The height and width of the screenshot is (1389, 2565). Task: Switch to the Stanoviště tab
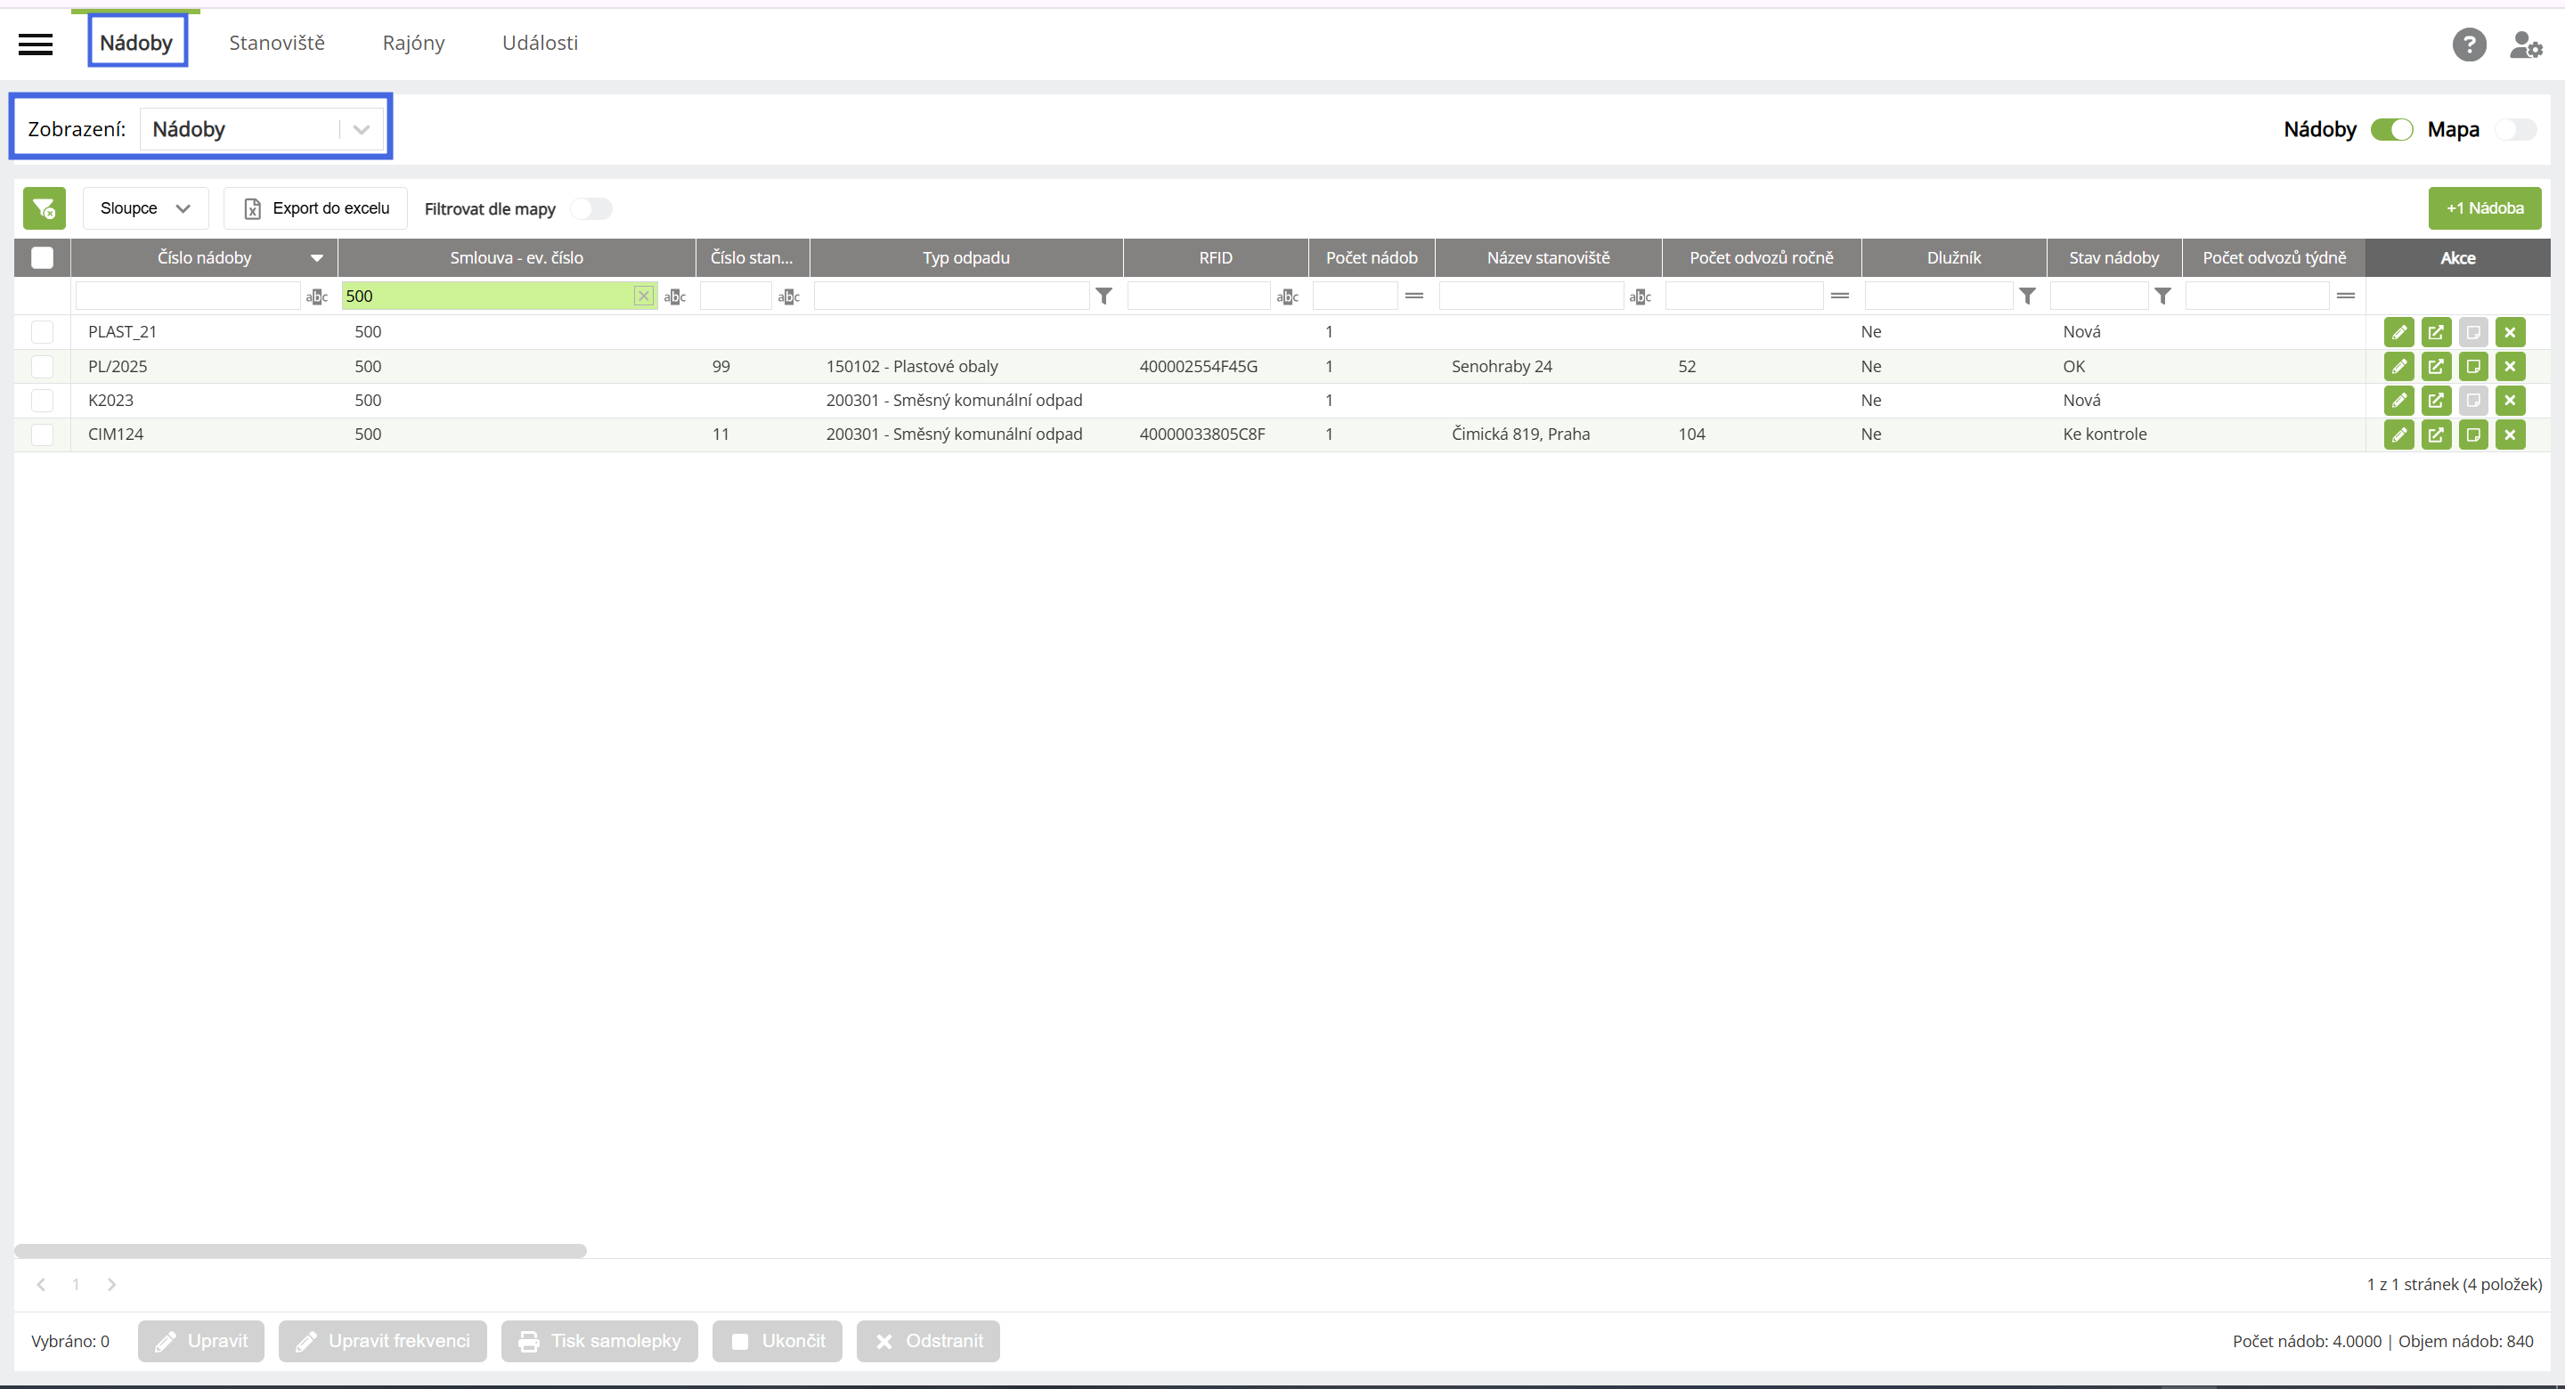coord(277,43)
